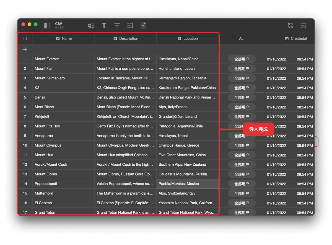Click highlighted cell Puebla/Morelos, Mexico

click(188, 184)
